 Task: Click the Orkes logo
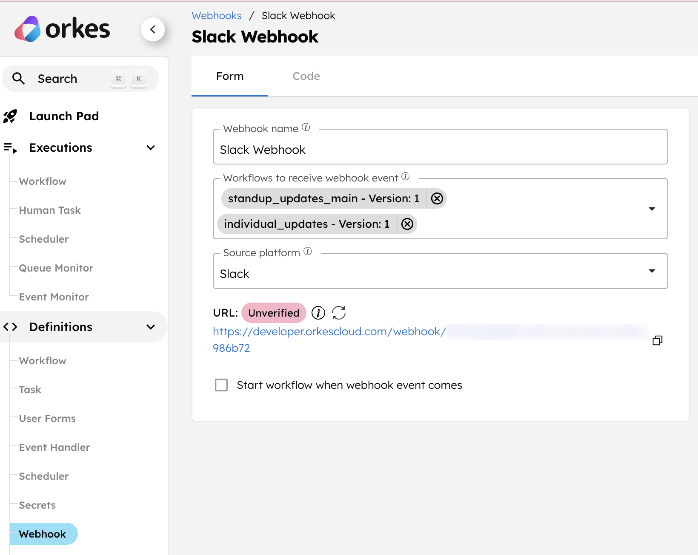pyautogui.click(x=62, y=29)
